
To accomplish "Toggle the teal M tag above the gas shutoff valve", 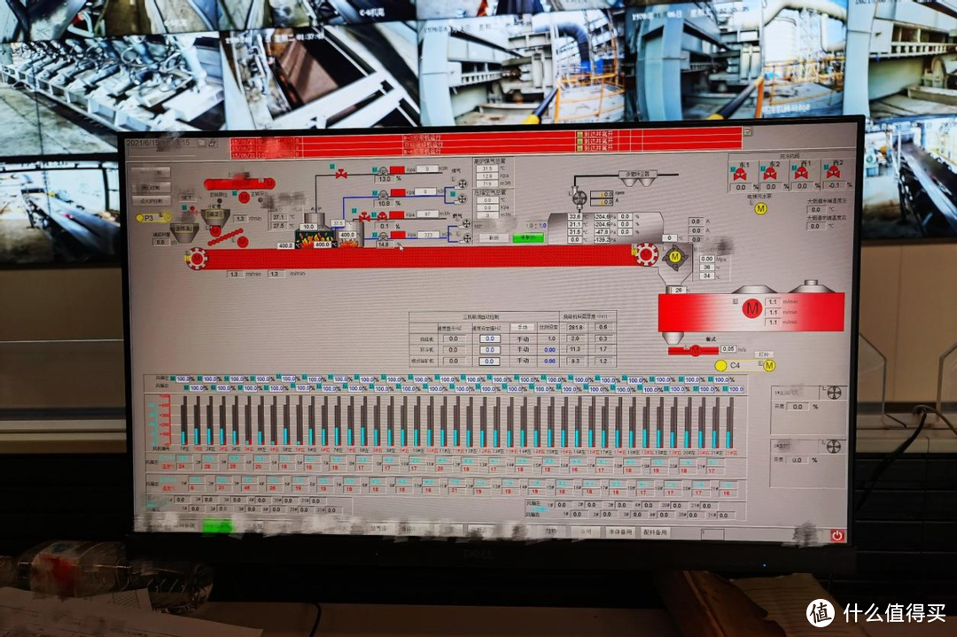I will point(332,166).
